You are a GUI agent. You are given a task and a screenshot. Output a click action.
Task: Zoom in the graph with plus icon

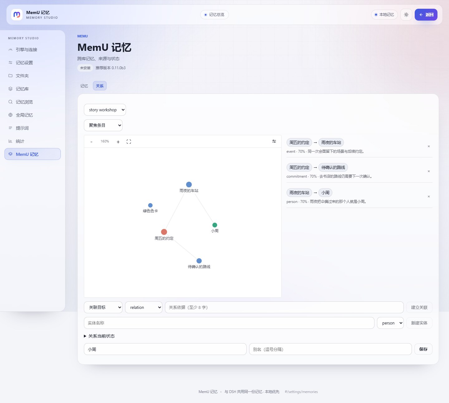coord(118,142)
